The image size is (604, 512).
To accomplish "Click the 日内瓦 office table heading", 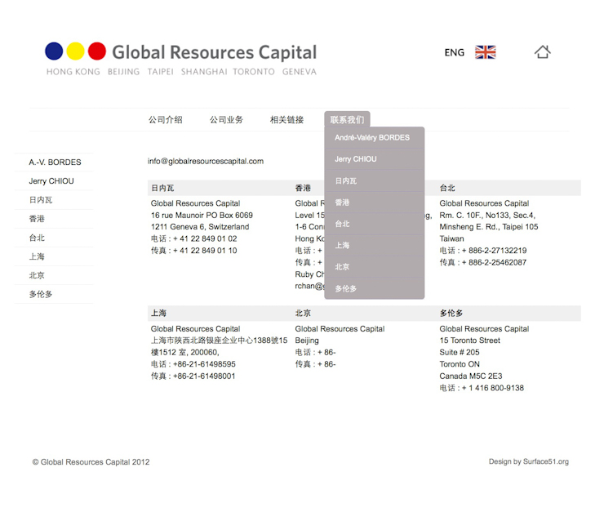I will 162,188.
